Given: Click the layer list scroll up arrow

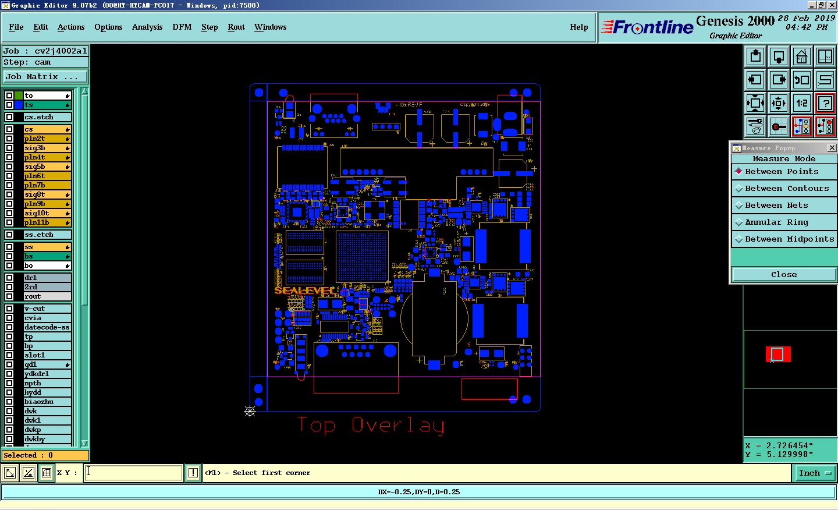Looking at the screenshot, I should coord(85,91).
